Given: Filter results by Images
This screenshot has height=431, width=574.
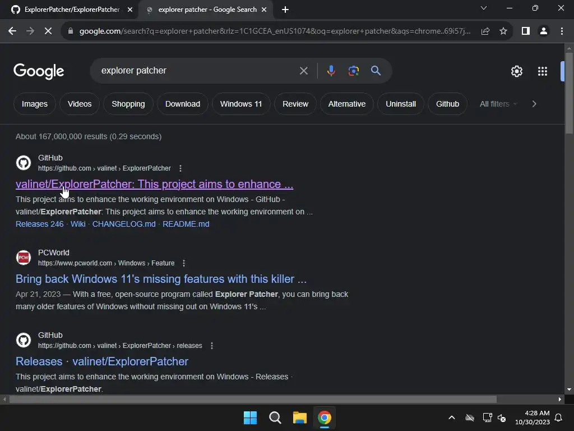Looking at the screenshot, I should [34, 104].
